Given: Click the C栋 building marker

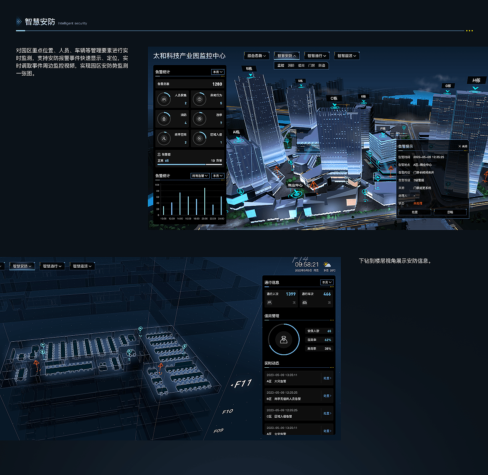Looking at the screenshot, I should [334, 99].
